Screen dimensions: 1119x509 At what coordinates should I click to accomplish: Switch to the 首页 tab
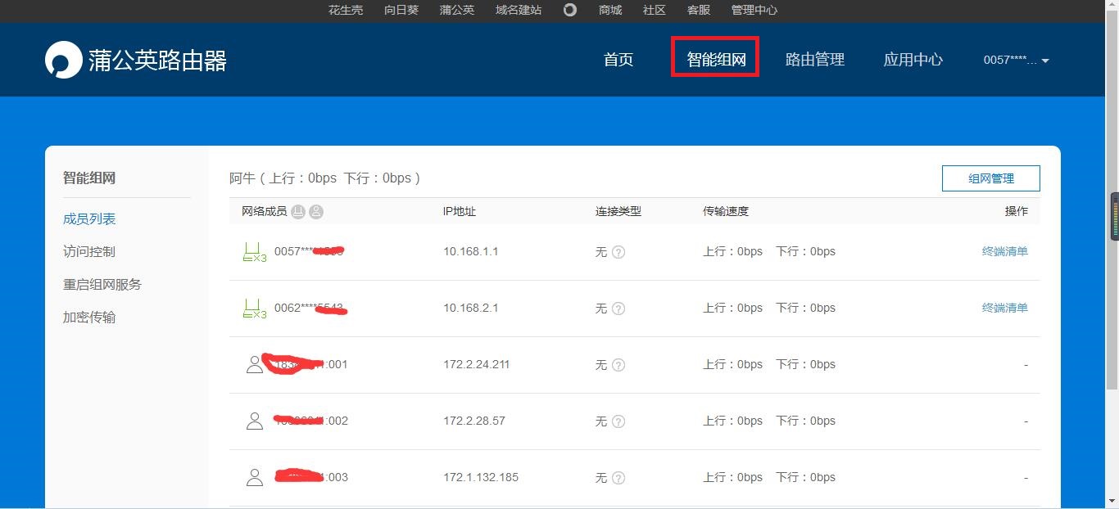(618, 59)
